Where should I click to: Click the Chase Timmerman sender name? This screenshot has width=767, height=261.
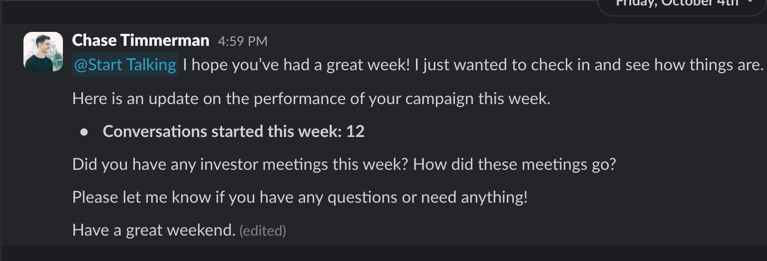pyautogui.click(x=140, y=40)
